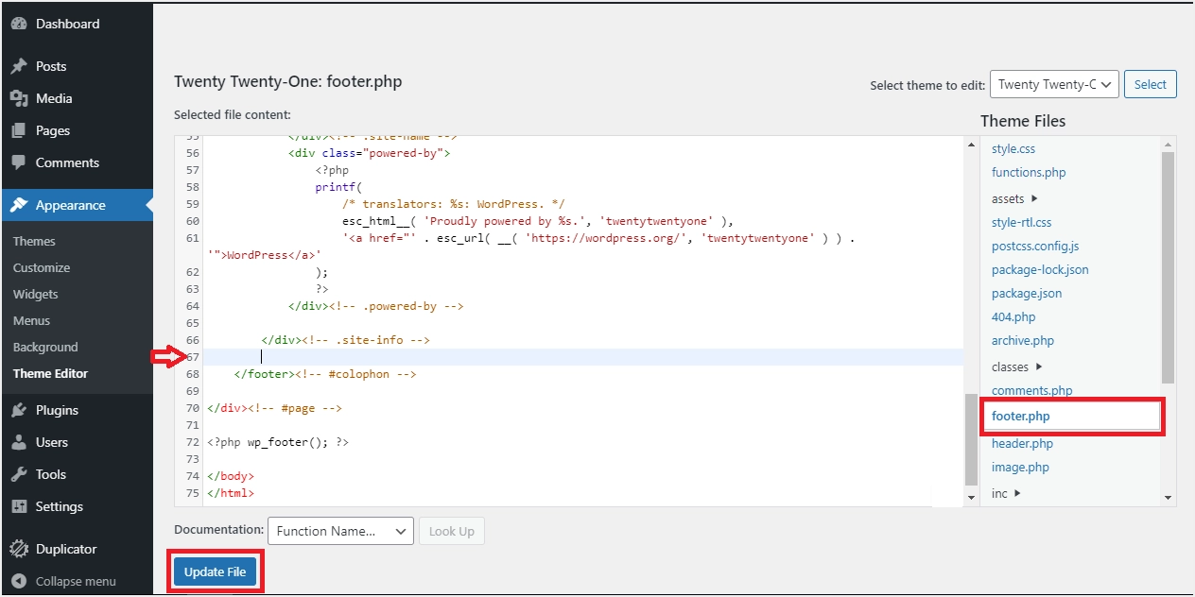The width and height of the screenshot is (1195, 597).
Task: Open the Plugins menu
Action: coord(57,410)
